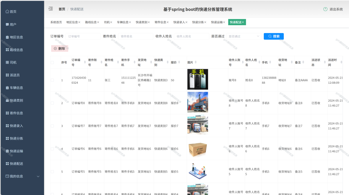The image size is (349, 195).
Task: Select the checkbox for row 订单编号8
Action: click(52, 103)
